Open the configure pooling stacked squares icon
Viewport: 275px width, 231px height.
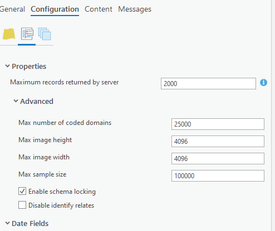pyautogui.click(x=45, y=34)
